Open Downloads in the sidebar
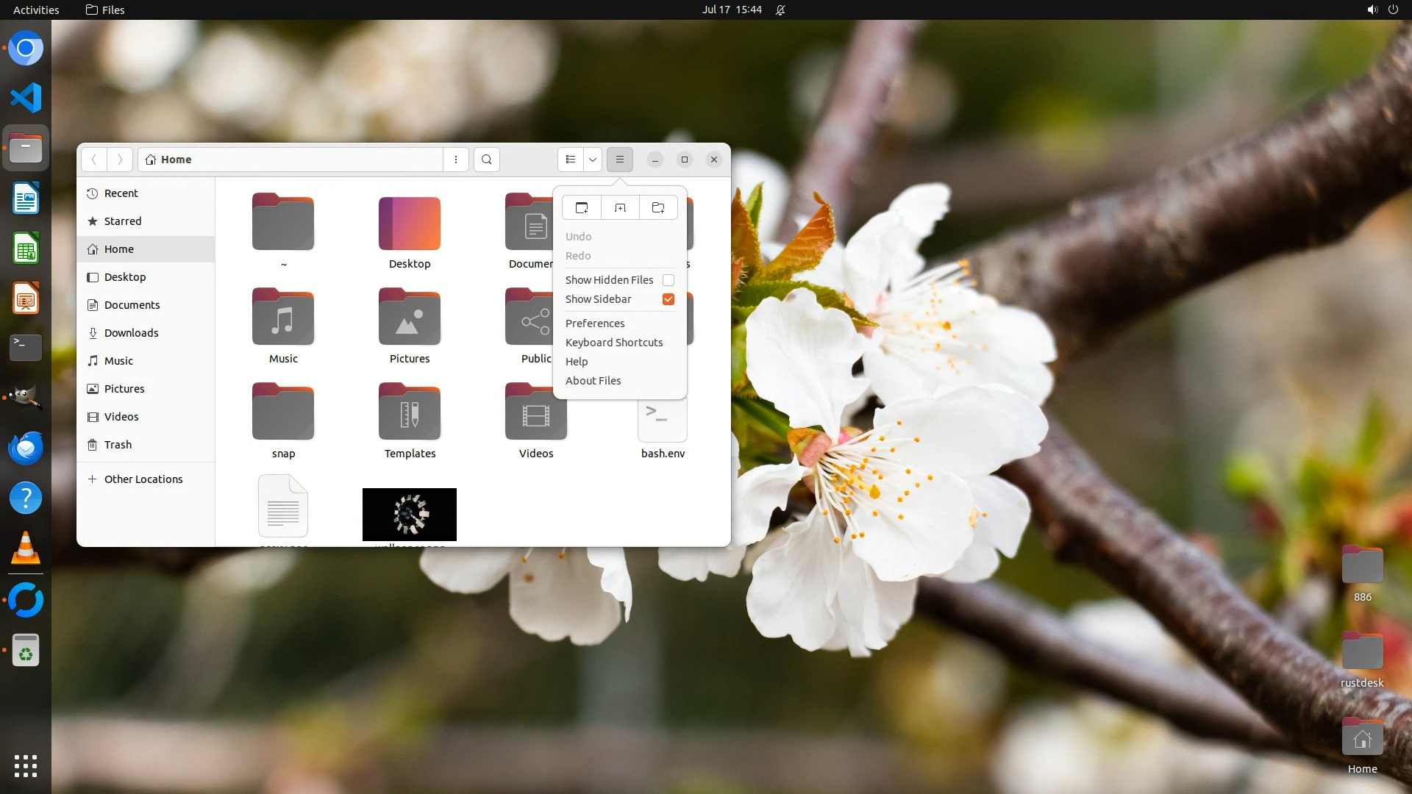Screen dimensions: 1412x794 [x=131, y=333]
